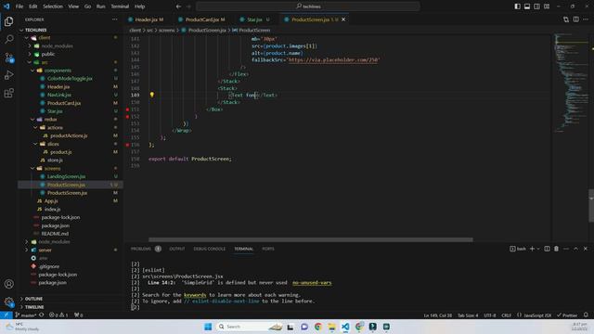594x334 pixels.
Task: Switch to the PROBLEMS panel tab
Action: pos(141,249)
